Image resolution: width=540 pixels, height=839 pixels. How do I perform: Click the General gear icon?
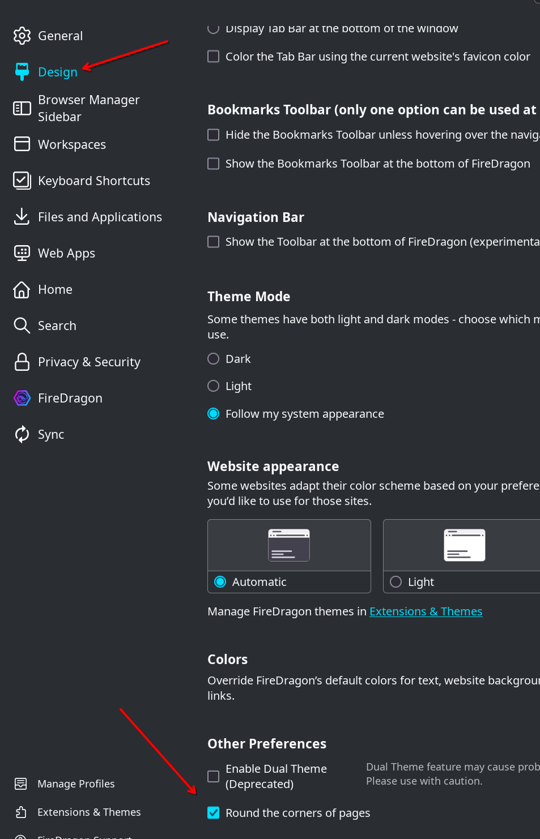[x=22, y=36]
